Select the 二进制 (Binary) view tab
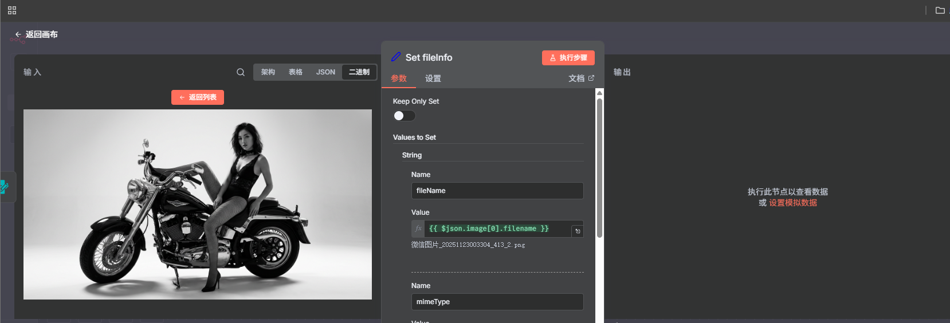The height and width of the screenshot is (323, 950). click(x=359, y=72)
